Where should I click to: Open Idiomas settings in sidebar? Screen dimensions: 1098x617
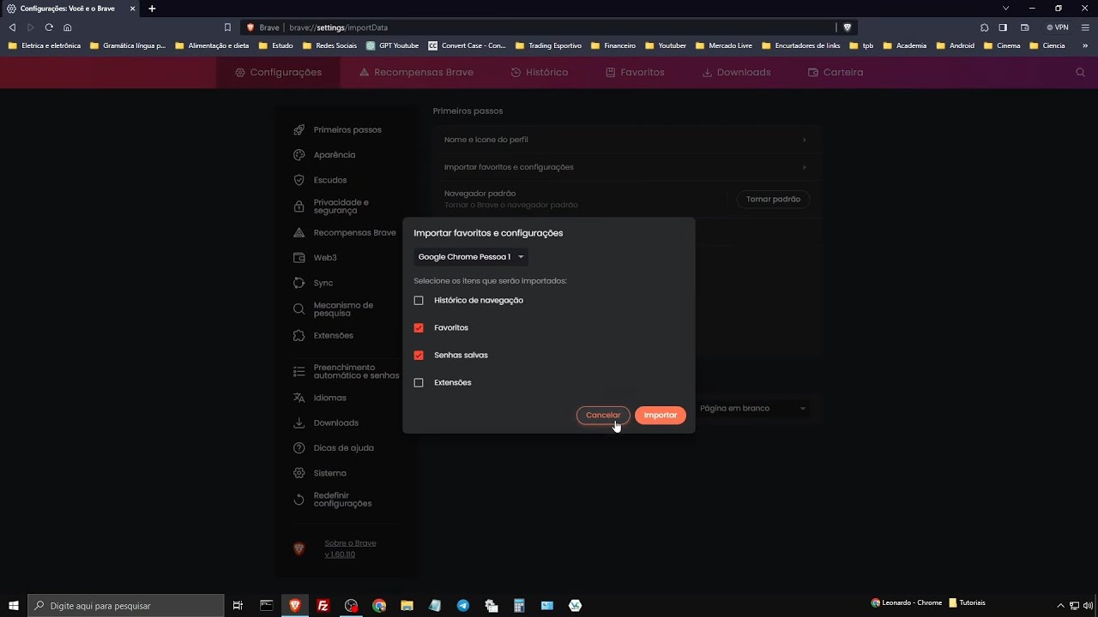point(320,398)
